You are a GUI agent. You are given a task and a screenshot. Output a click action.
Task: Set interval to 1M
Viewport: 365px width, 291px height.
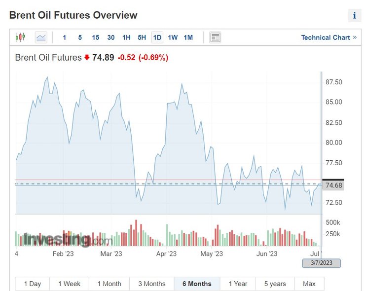[188, 37]
